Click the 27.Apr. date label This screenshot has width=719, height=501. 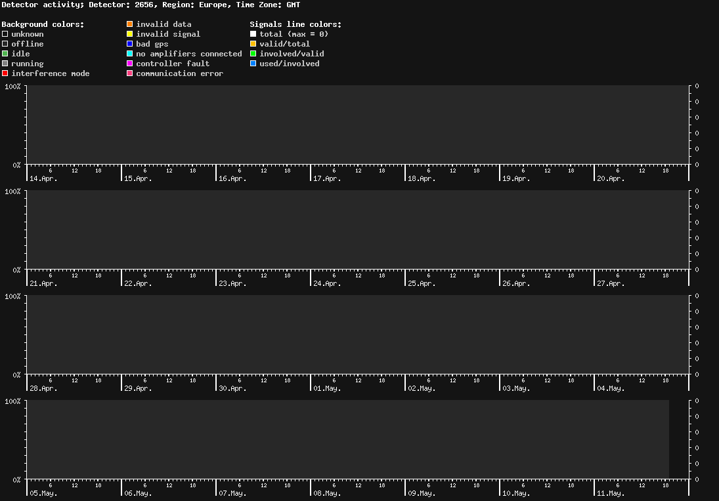pyautogui.click(x=611, y=283)
